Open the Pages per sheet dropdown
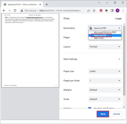Image resolution: width=127 pixels, height=124 pixels. tap(105, 81)
